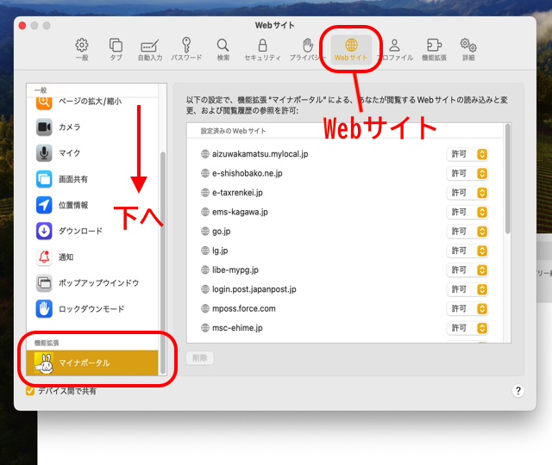Select カメラ in the sidebar

click(x=70, y=127)
